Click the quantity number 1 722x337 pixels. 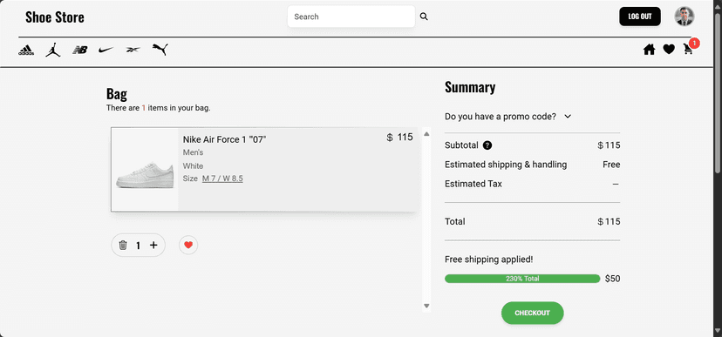point(138,246)
